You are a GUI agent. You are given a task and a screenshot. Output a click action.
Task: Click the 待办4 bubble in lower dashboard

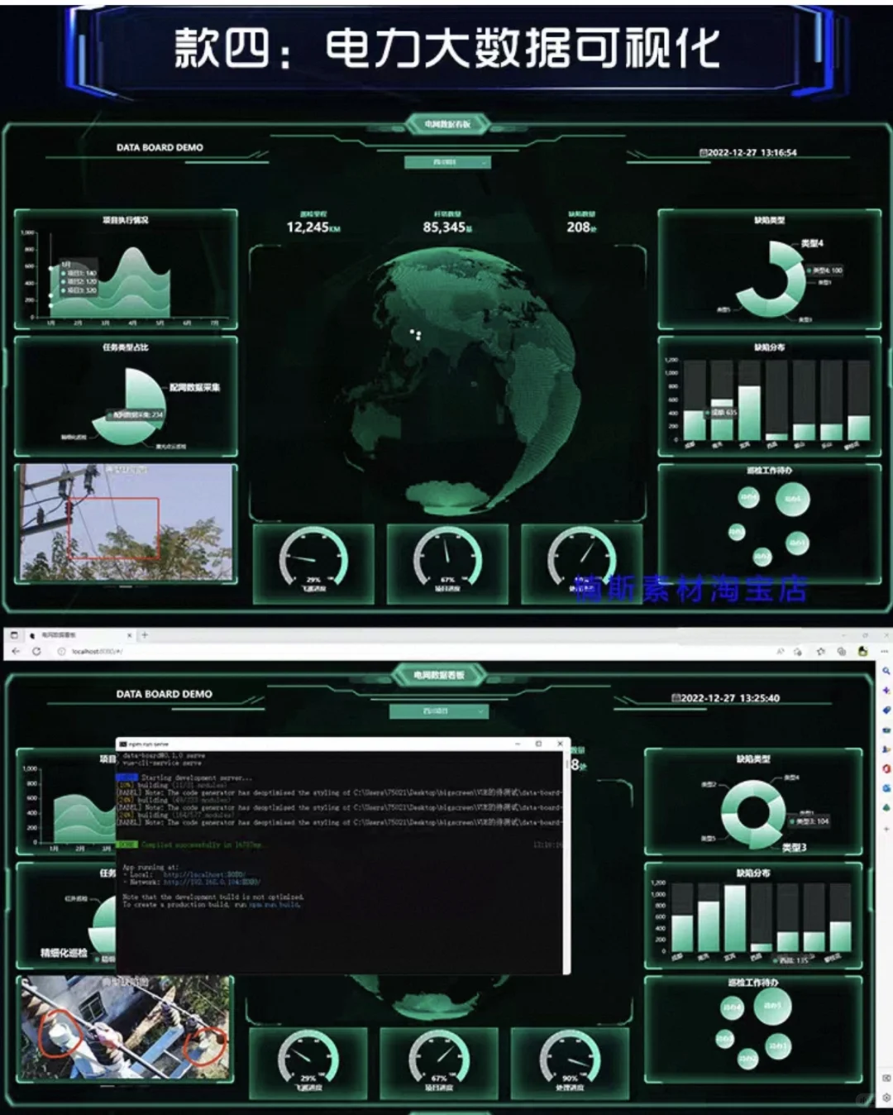pyautogui.click(x=733, y=1007)
